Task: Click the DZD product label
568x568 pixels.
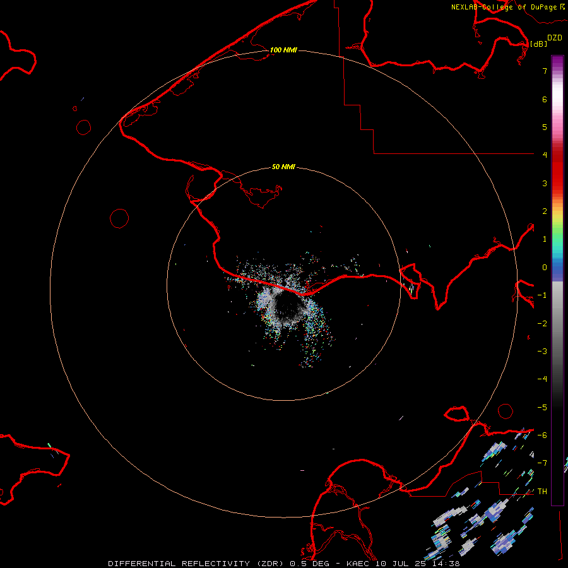Action: (555, 38)
